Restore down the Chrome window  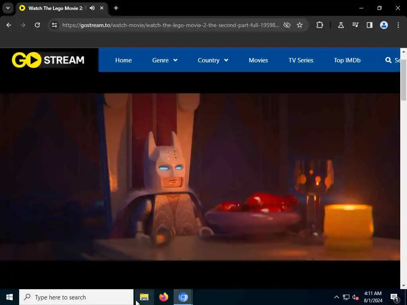pyautogui.click(x=380, y=8)
